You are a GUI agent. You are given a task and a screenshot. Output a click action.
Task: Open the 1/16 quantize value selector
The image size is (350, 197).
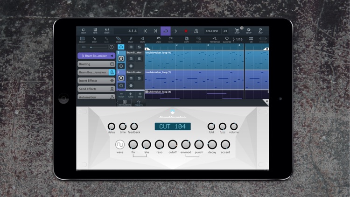coord(238,40)
